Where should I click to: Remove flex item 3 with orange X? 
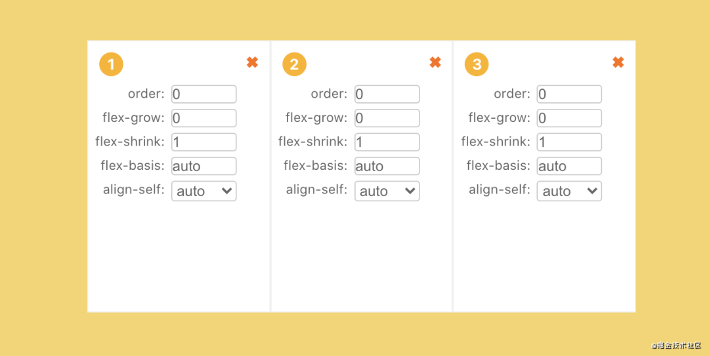click(618, 62)
